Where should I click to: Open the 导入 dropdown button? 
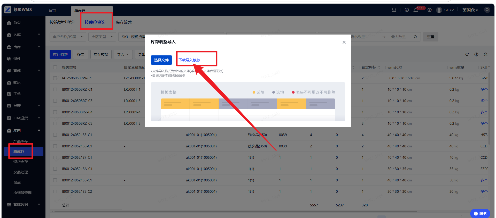pyautogui.click(x=123, y=54)
